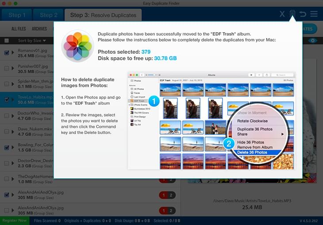Check the DoctorWho_Invasi checkbox
Image resolution: width=323 pixels, height=225 pixels.
(7, 116)
